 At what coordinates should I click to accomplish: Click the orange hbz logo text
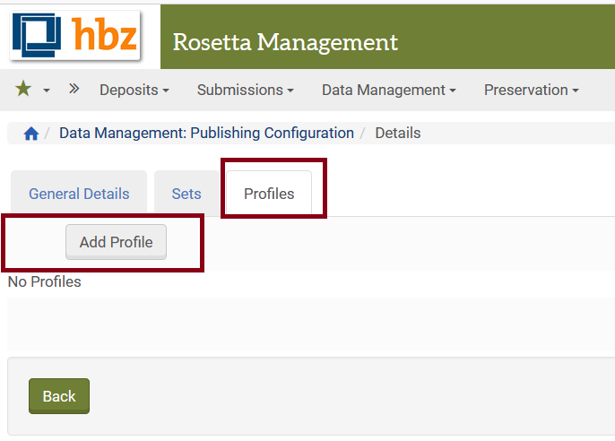tap(104, 34)
